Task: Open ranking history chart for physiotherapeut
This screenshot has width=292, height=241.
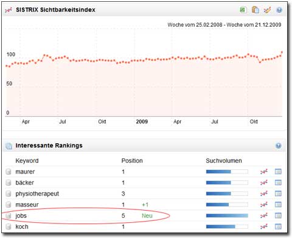Action: coord(264,194)
